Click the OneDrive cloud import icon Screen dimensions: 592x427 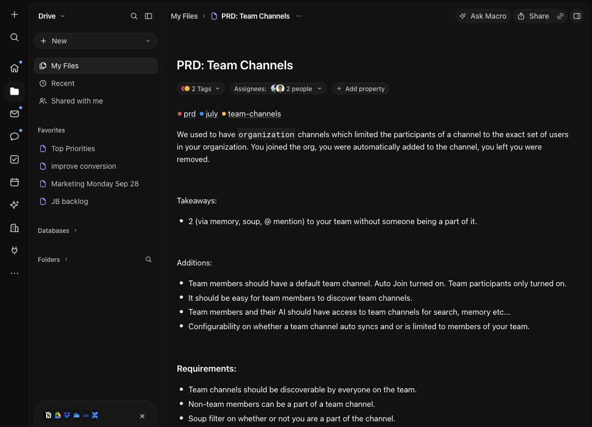pyautogui.click(x=77, y=415)
